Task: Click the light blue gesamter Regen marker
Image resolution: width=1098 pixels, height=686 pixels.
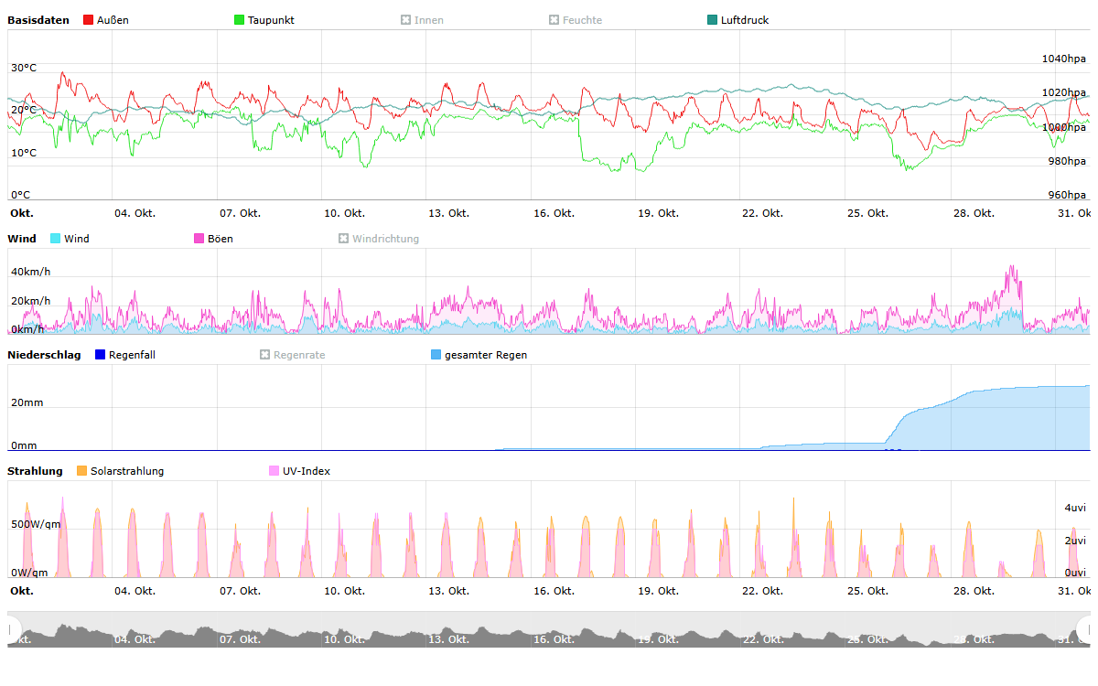Action: pyautogui.click(x=436, y=355)
